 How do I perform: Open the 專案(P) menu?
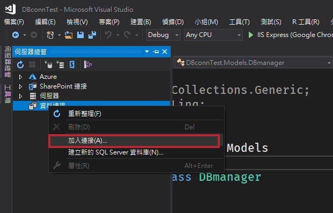tap(109, 22)
